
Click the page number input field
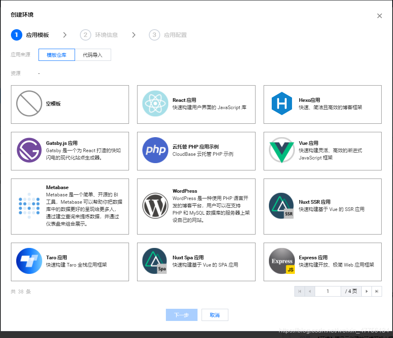pos(328,291)
